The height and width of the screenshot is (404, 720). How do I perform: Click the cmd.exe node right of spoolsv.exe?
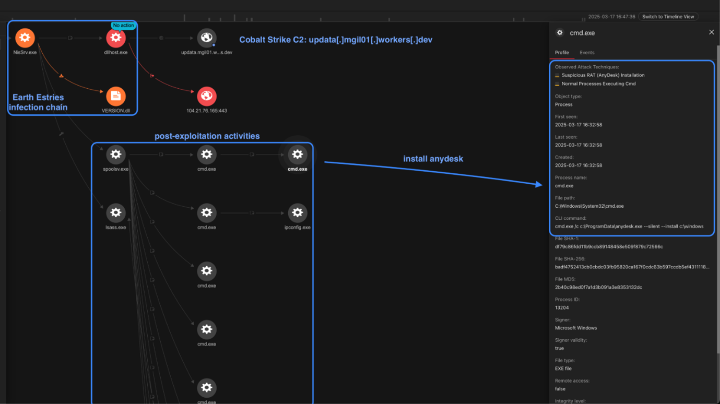pyautogui.click(x=206, y=155)
